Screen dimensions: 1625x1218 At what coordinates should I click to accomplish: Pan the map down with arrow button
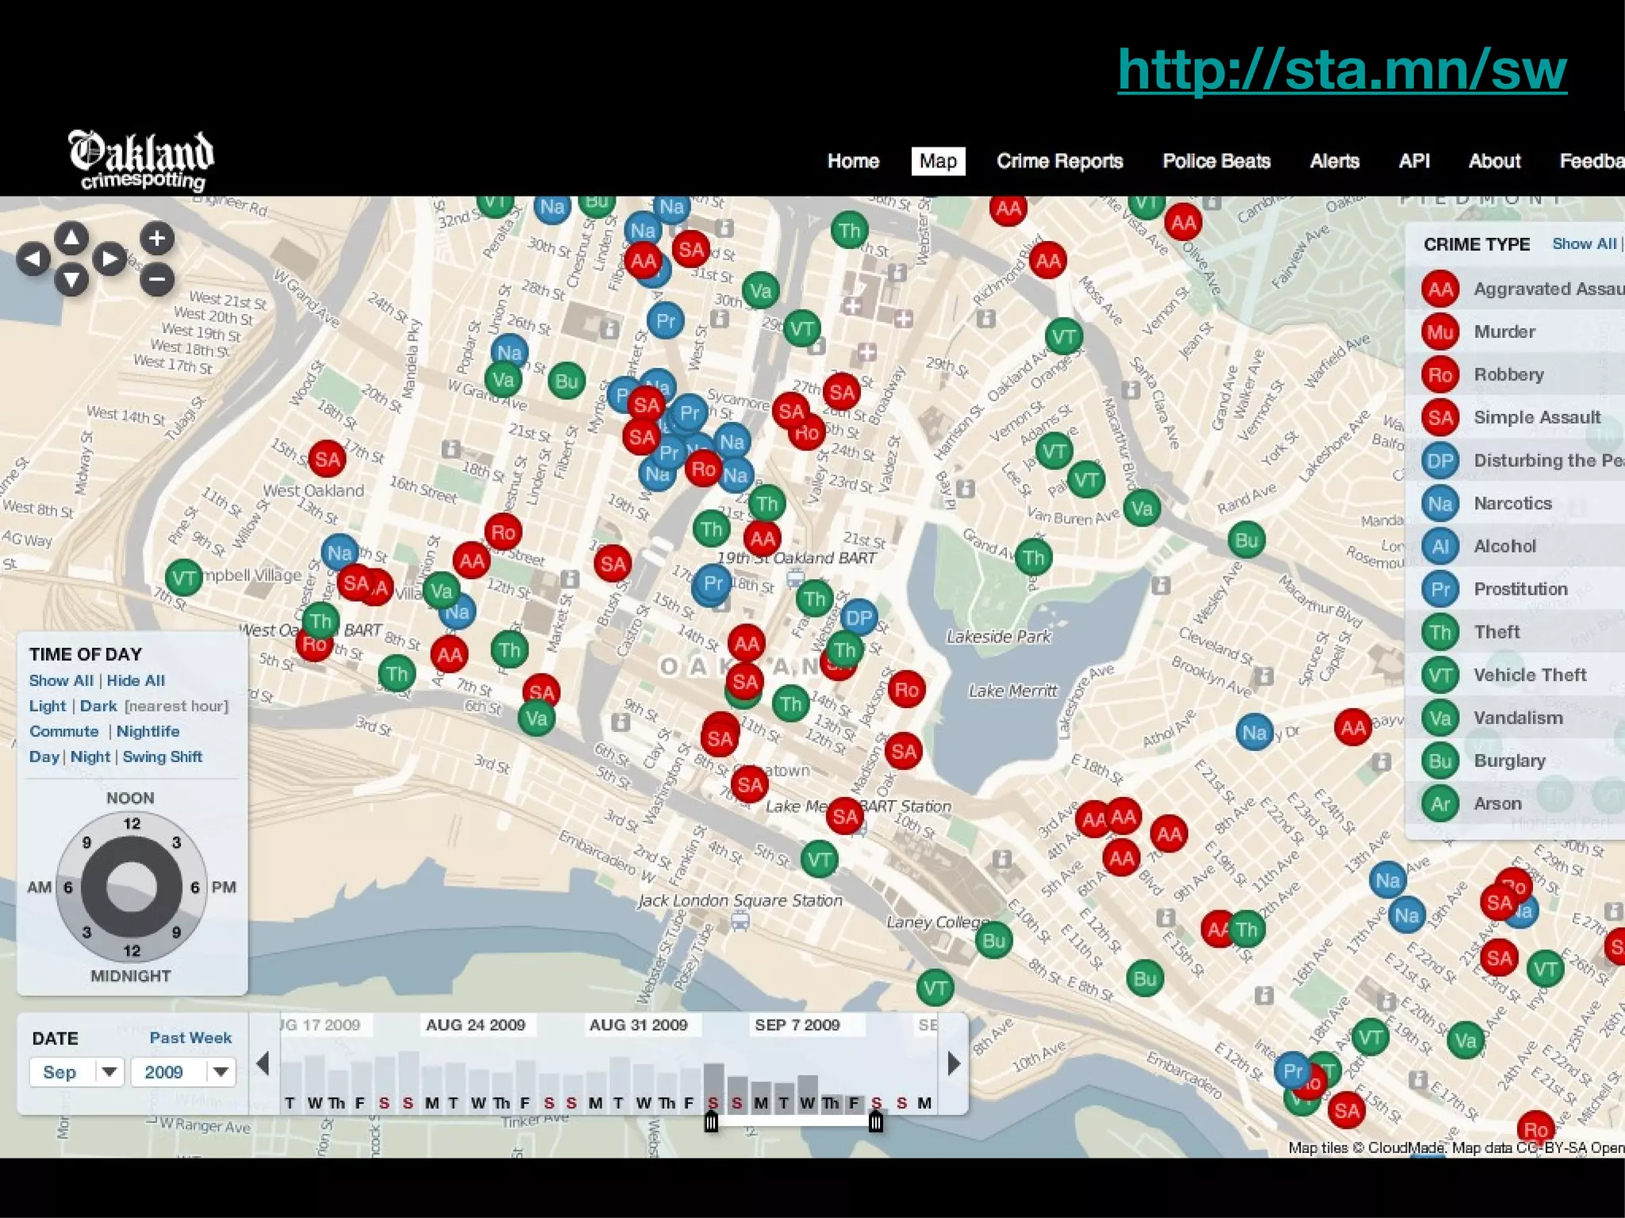71,279
